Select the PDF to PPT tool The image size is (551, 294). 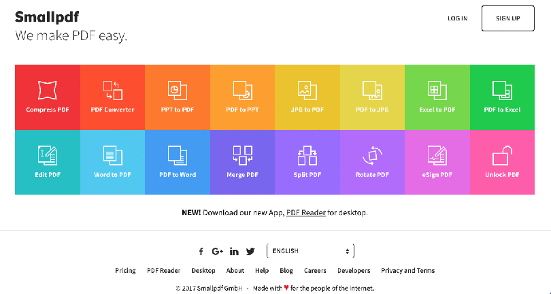point(242,97)
